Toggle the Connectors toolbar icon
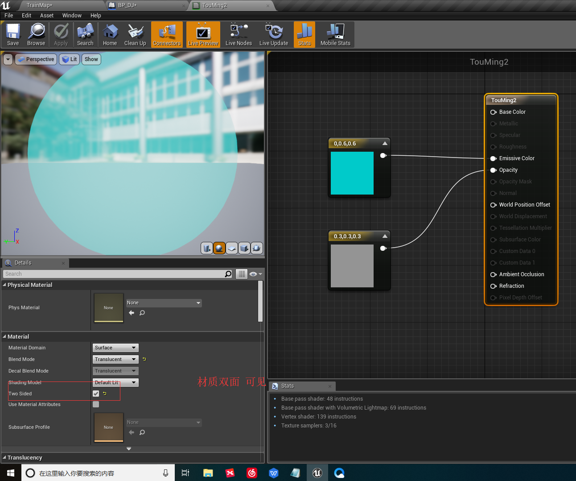The image size is (576, 481). point(167,34)
